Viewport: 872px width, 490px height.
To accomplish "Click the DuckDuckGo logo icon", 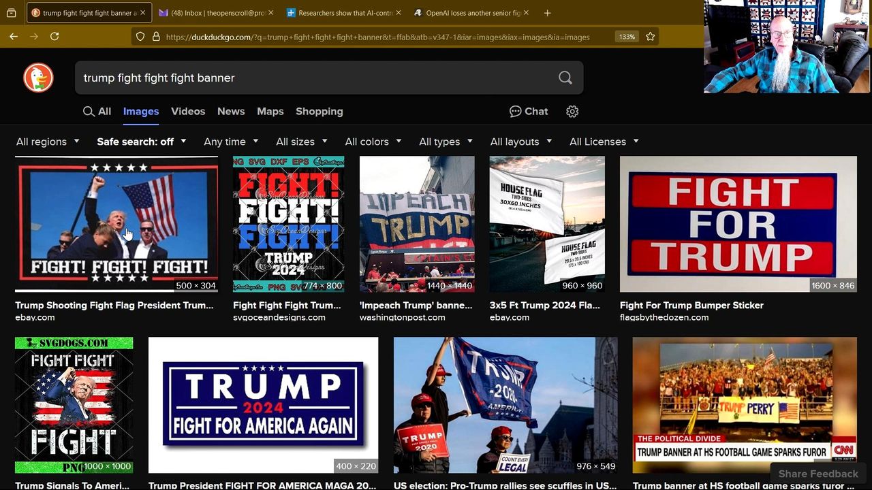I will (x=38, y=78).
